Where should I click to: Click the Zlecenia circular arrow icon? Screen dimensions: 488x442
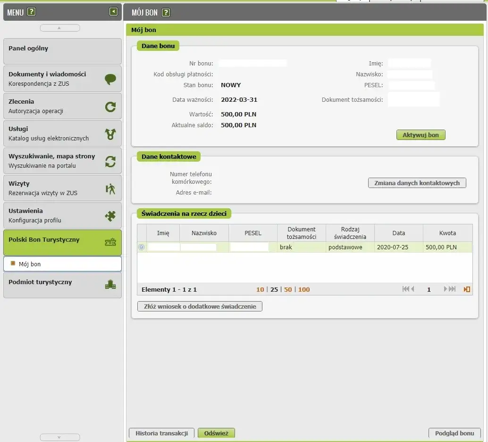tap(110, 107)
